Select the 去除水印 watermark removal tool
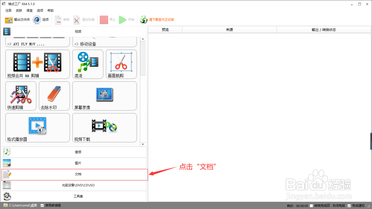This screenshot has height=209, width=372. (x=54, y=96)
